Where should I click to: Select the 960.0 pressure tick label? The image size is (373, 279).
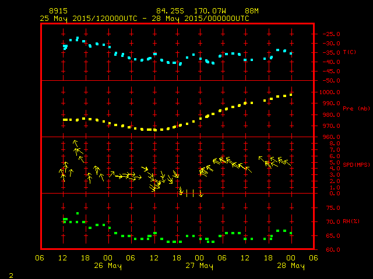(x=332, y=137)
